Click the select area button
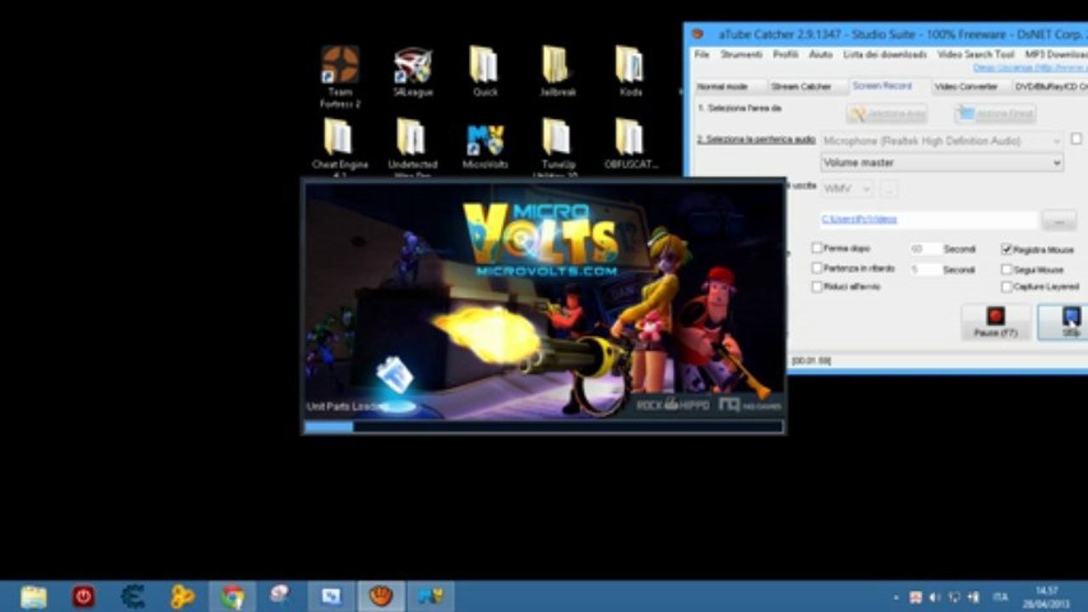The height and width of the screenshot is (612, 1088). [886, 114]
